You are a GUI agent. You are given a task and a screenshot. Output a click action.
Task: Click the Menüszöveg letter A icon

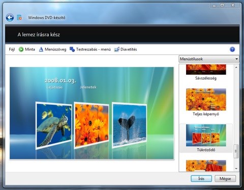pos(41,49)
